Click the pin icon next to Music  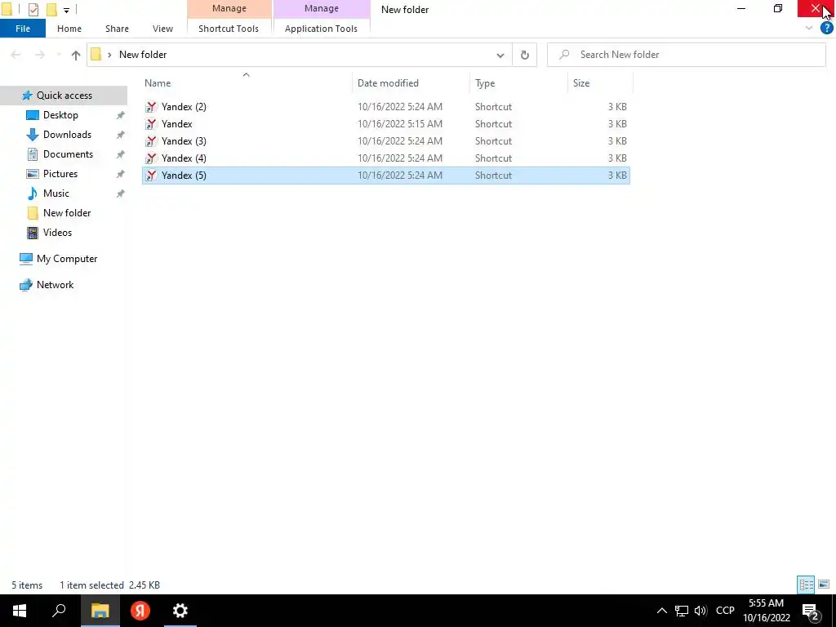(121, 193)
